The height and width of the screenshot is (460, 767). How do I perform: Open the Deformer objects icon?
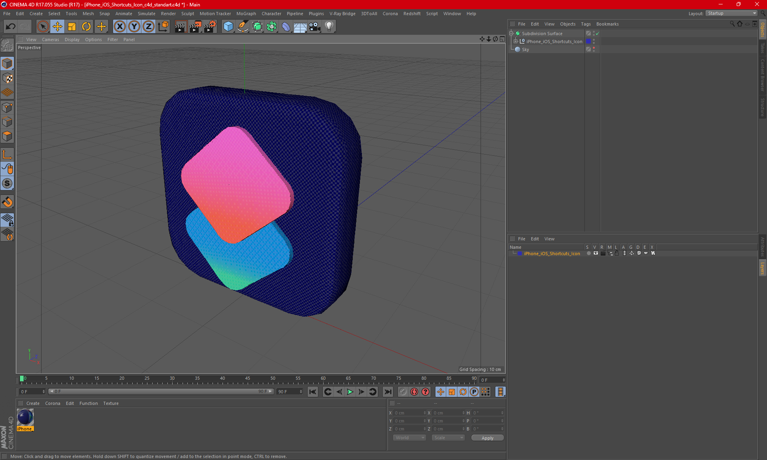pyautogui.click(x=286, y=26)
